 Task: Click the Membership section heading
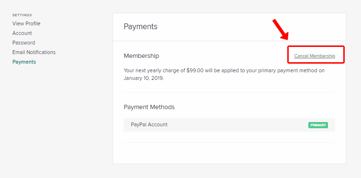(x=141, y=56)
